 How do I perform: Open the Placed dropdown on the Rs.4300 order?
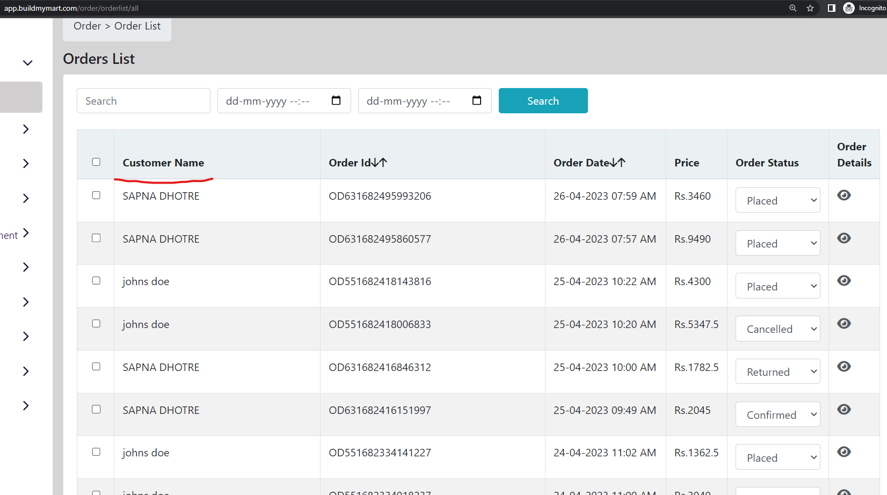[777, 286]
